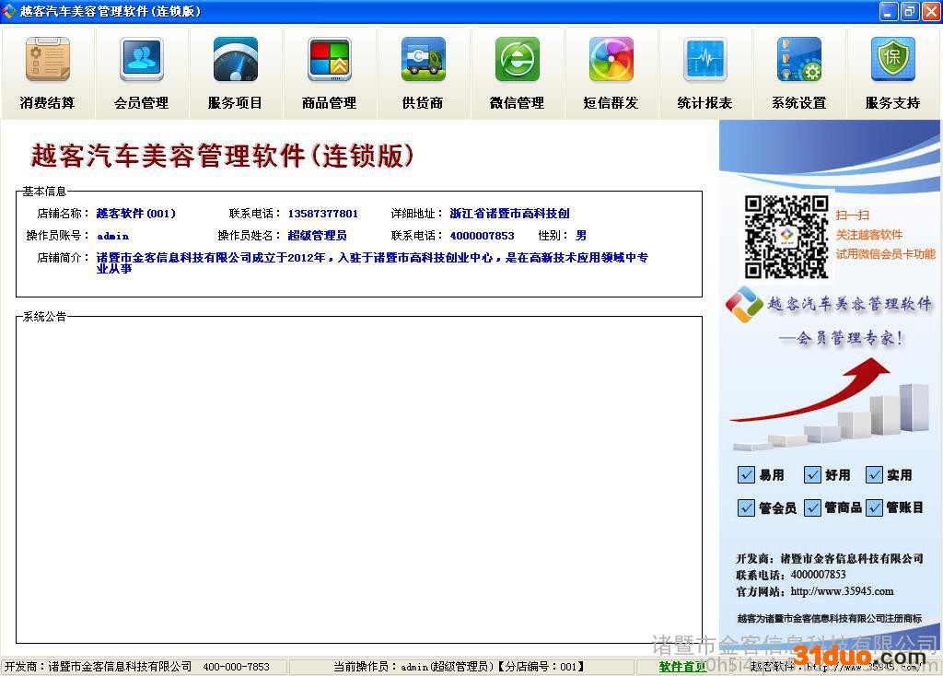943x676 pixels.
Task: Open 微信管理 WeChat management
Action: 517,73
